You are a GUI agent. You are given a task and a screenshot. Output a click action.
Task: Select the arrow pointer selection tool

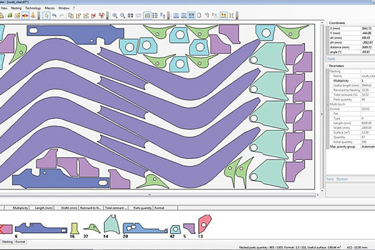coord(46,15)
